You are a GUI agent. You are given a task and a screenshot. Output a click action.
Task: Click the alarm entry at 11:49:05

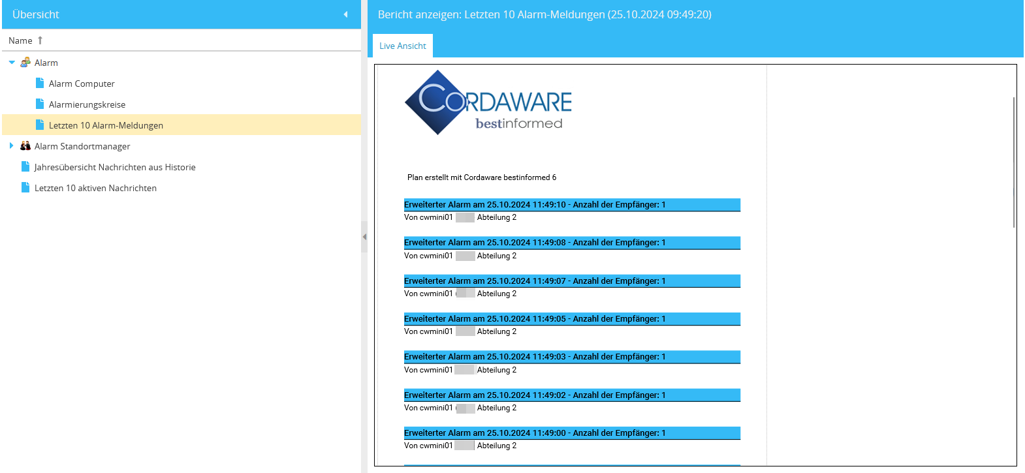click(572, 319)
